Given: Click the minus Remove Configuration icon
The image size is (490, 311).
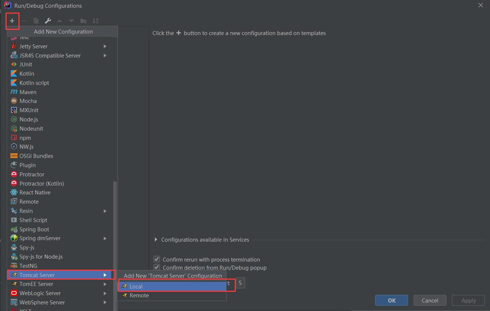Looking at the screenshot, I should pos(24,21).
